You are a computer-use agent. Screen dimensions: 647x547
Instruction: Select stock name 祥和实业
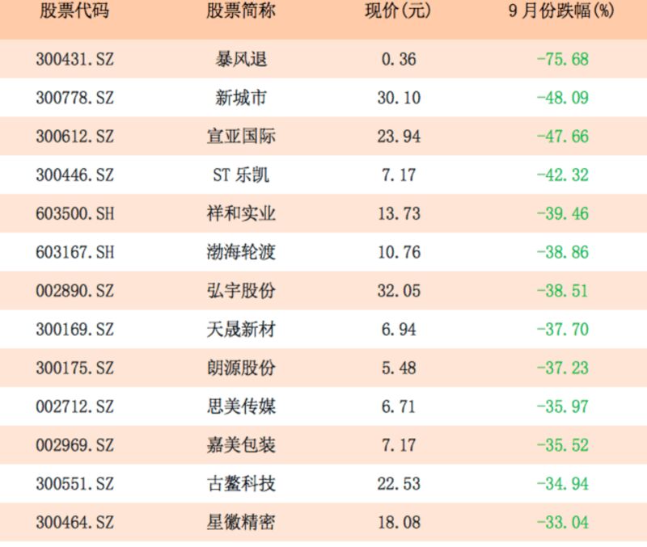tap(241, 213)
